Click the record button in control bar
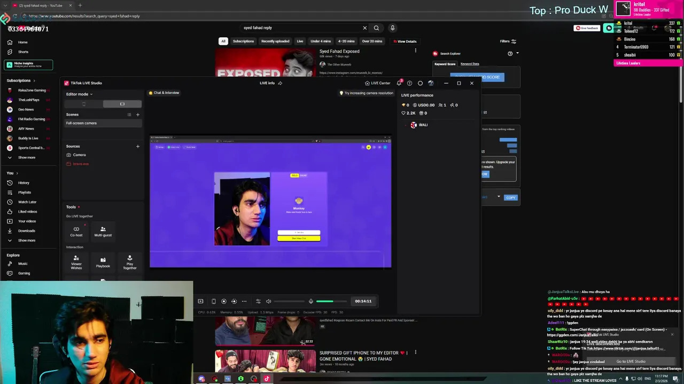This screenshot has width=684, height=384. 224,301
